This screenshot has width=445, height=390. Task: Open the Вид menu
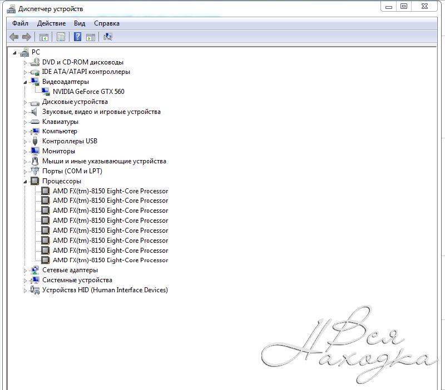coord(80,23)
